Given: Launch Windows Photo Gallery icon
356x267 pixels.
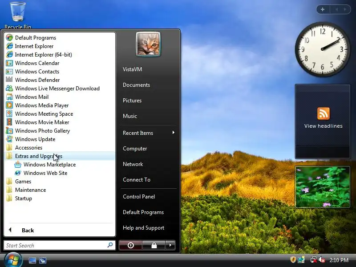Looking at the screenshot, I should 9,130.
